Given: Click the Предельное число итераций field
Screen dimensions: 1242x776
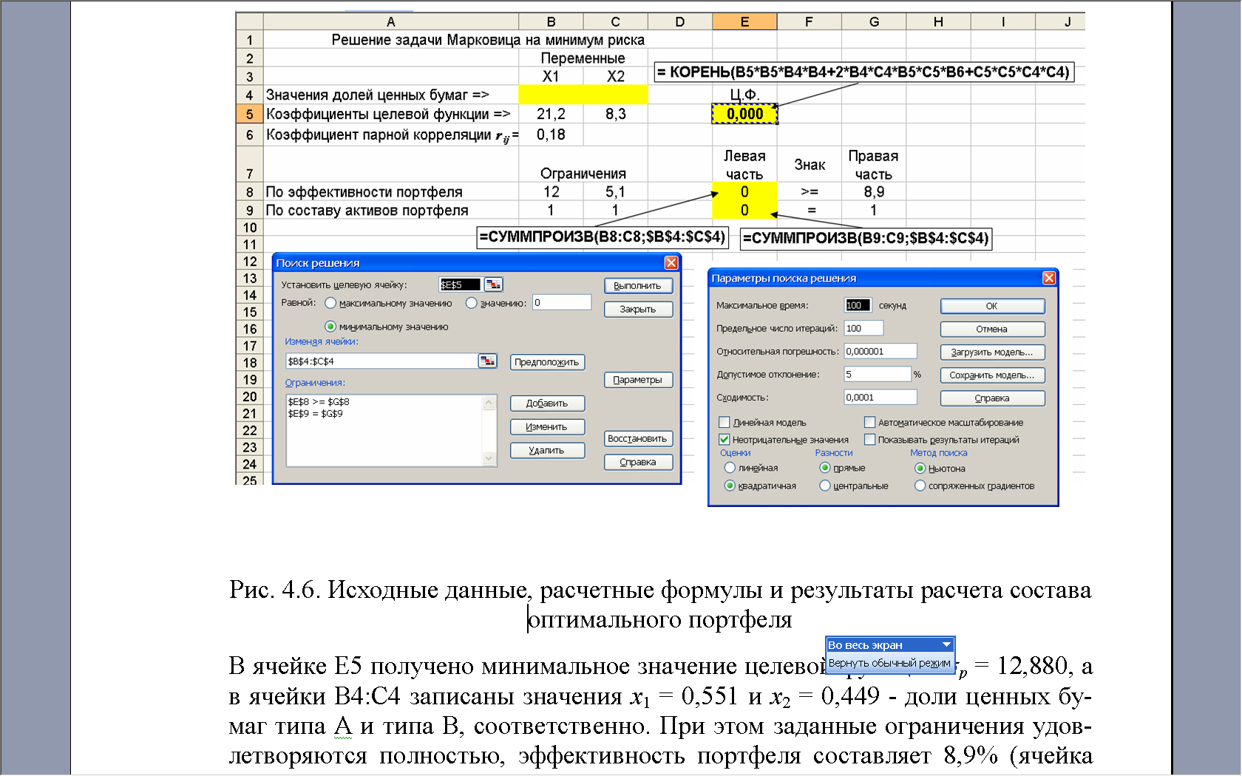Looking at the screenshot, I should [x=863, y=328].
